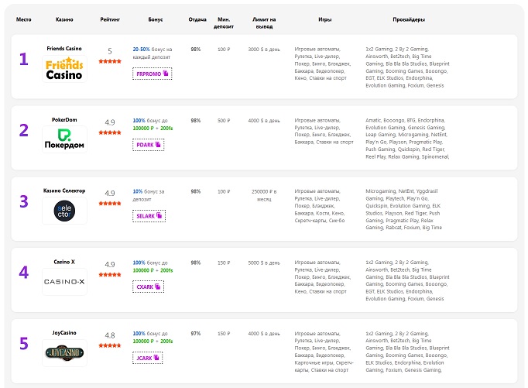Click JoyCasino's 100000 ₽ + 200fs bonus
Screen dimensions: 528x388
tap(153, 342)
